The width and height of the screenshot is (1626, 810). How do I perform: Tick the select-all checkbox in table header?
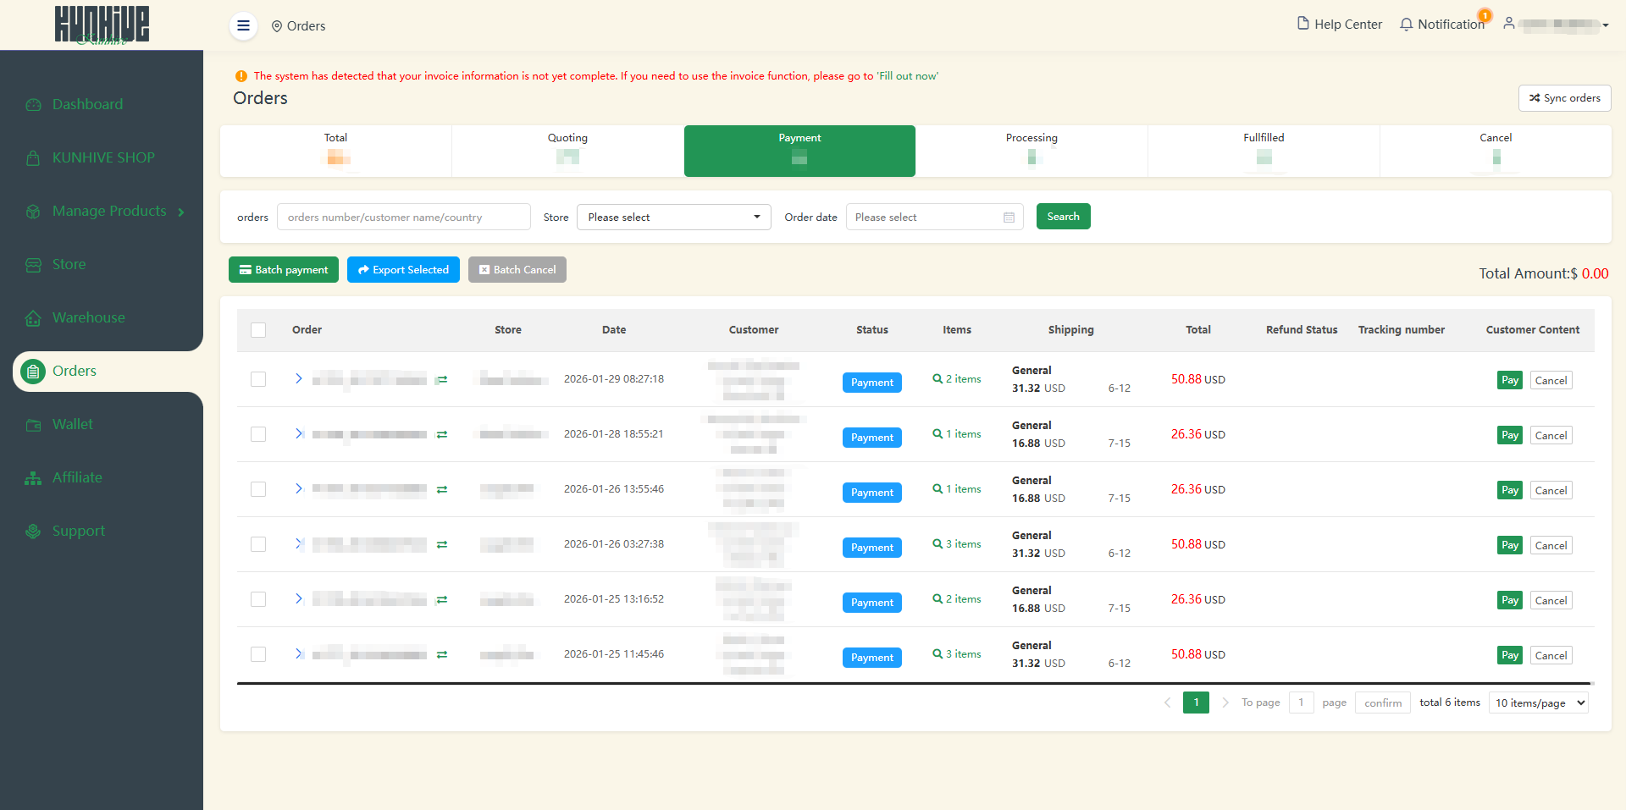258,330
